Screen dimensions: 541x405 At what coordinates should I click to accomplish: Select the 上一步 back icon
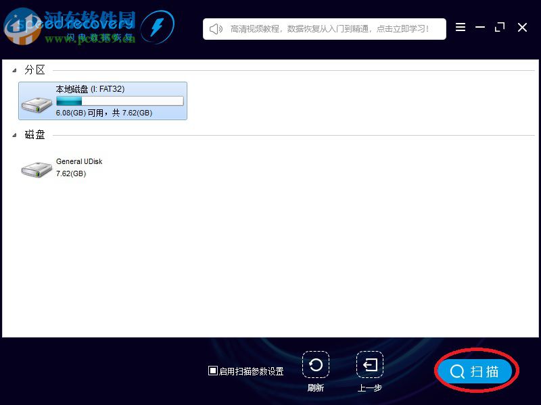tap(369, 364)
